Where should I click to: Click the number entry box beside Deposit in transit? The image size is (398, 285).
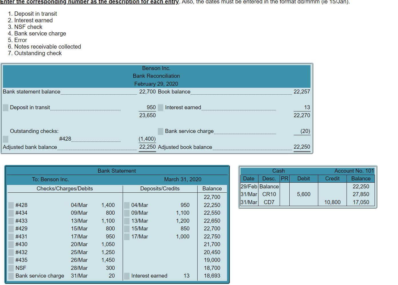[x=5, y=107]
